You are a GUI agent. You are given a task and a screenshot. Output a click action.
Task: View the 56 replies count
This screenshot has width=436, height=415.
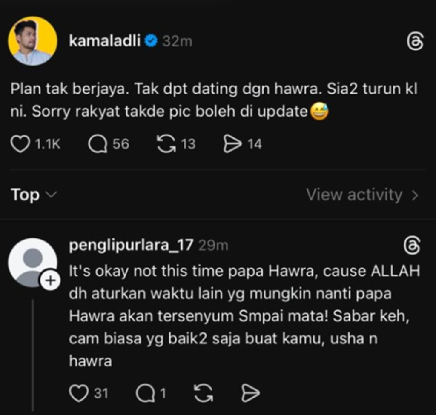pyautogui.click(x=120, y=144)
